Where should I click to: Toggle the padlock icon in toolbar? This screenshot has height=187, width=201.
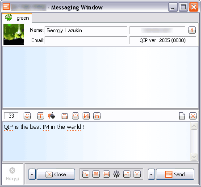(x=97, y=116)
